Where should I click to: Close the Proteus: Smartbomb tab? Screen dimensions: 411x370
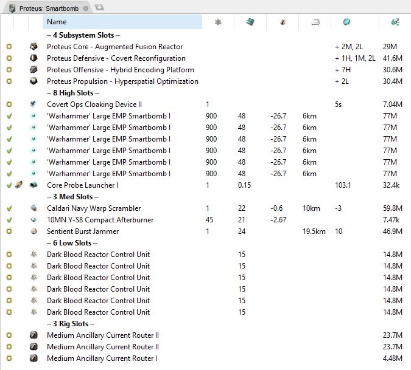tap(86, 9)
